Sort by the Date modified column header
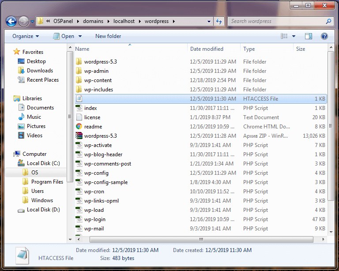 tap(214, 49)
